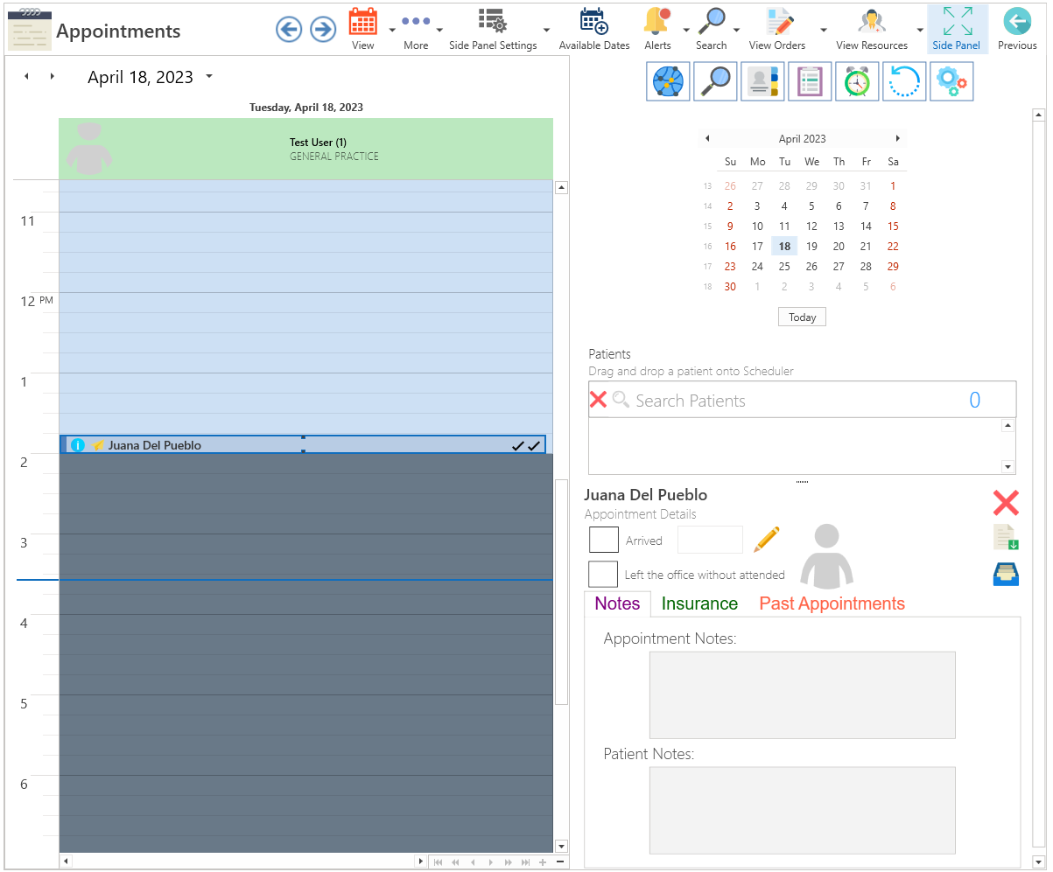Open View Orders

pyautogui.click(x=777, y=29)
